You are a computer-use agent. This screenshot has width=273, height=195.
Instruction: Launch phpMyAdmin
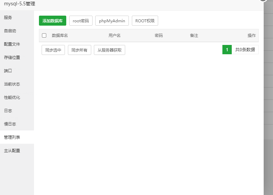(x=112, y=21)
